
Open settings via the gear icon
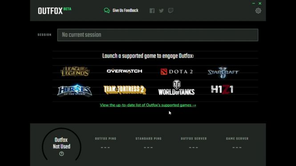258,11
